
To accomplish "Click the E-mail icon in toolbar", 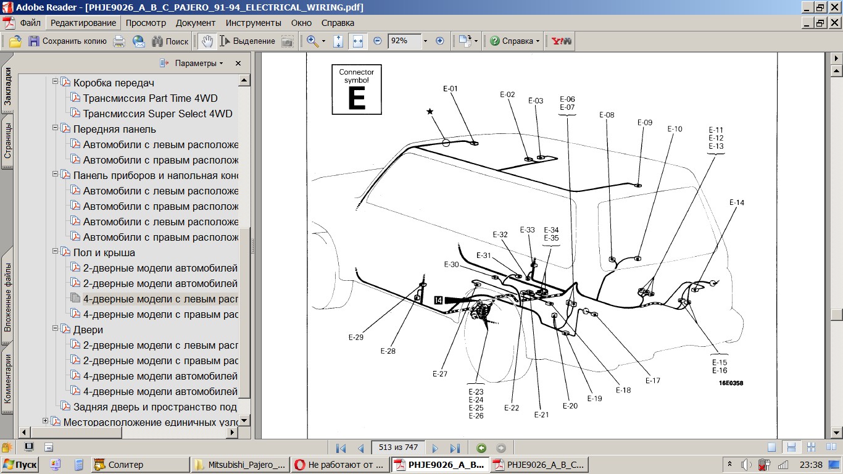I will point(139,41).
